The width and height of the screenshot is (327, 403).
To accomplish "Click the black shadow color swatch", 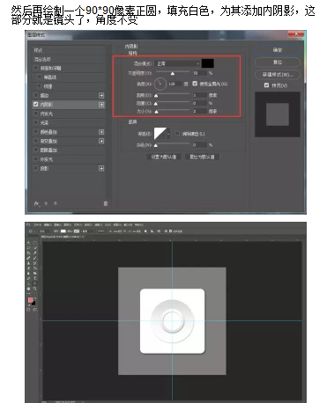I will [x=207, y=63].
